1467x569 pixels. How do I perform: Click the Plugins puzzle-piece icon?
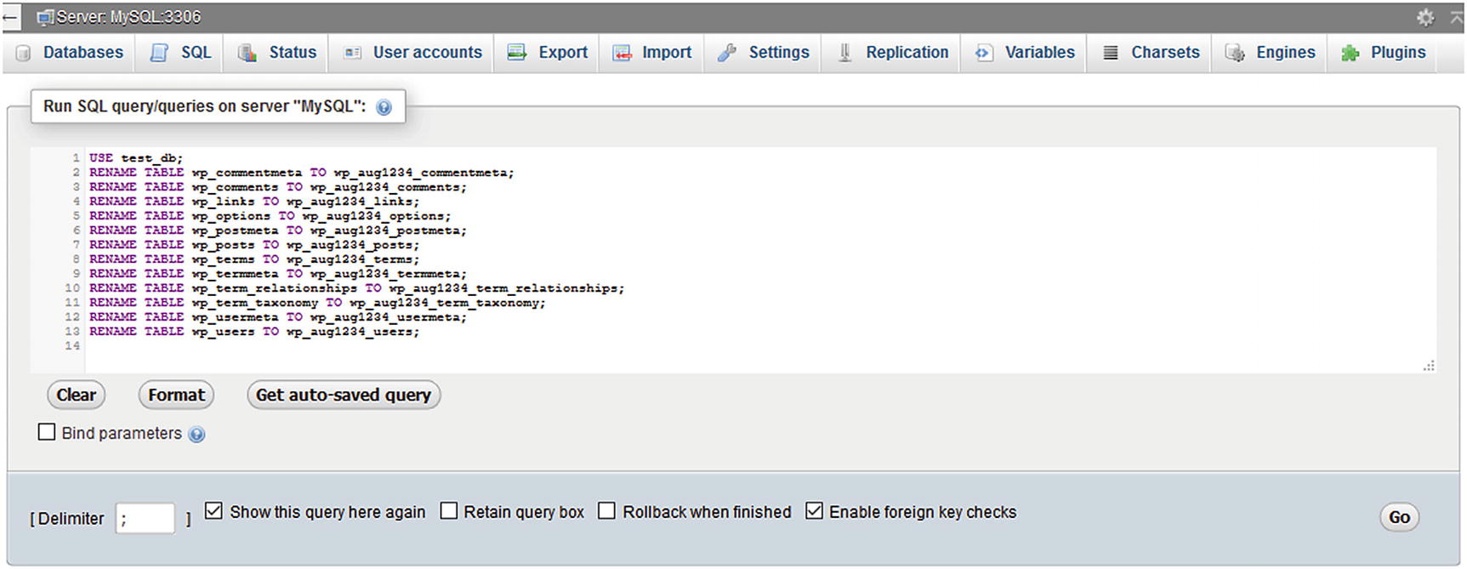[x=1350, y=53]
